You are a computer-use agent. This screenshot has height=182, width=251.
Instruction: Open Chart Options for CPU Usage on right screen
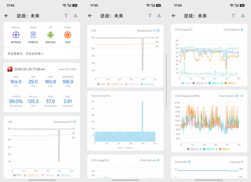click(x=233, y=30)
